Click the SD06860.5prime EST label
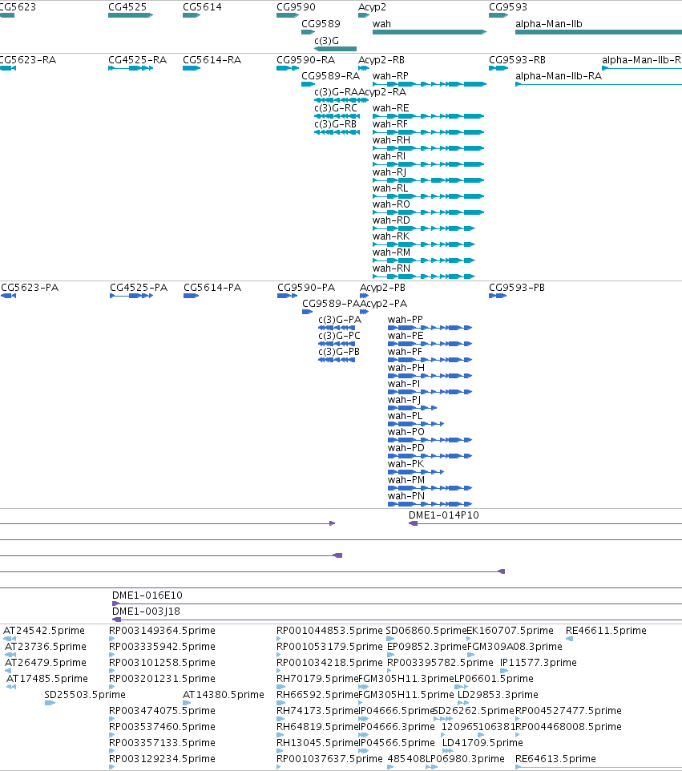The image size is (682, 771). (426, 631)
